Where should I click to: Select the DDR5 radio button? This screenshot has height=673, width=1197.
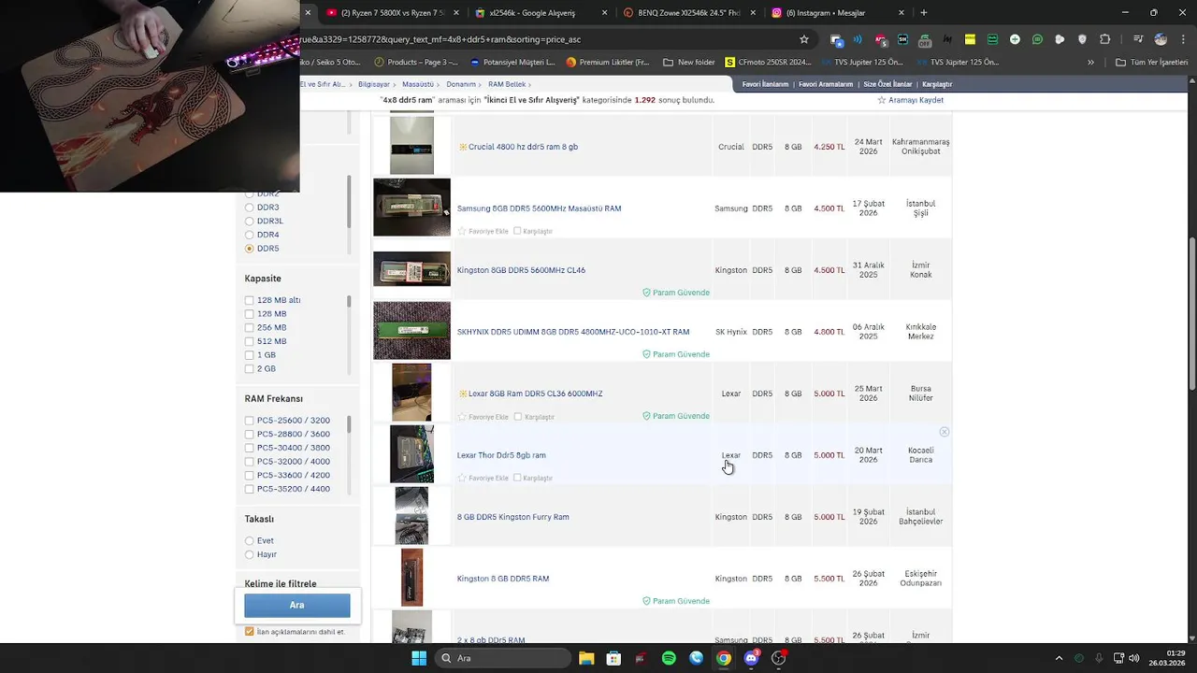point(249,249)
